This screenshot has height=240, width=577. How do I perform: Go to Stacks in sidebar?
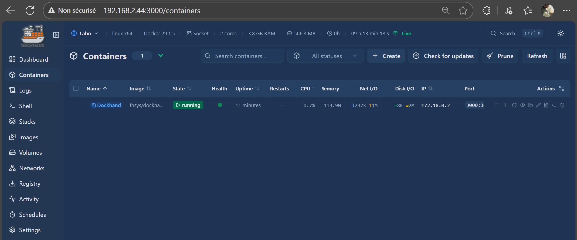click(27, 122)
